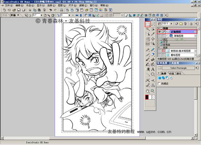201x145 pixels.
Task: Choose add-to-selection mode icon
Action: 164,78
